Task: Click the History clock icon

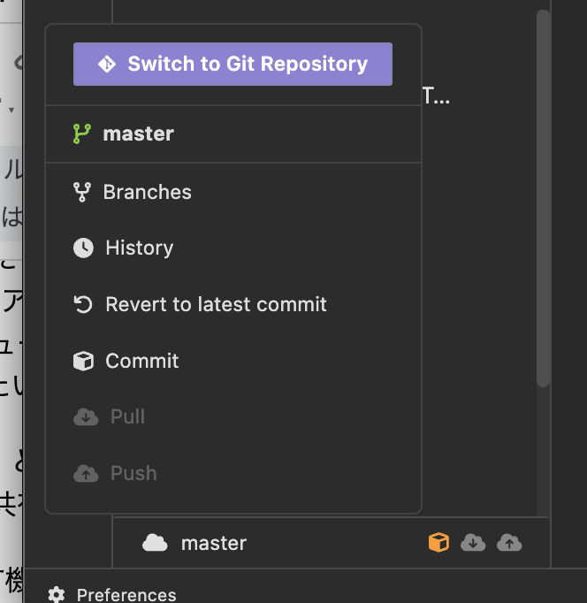Action: (x=83, y=248)
